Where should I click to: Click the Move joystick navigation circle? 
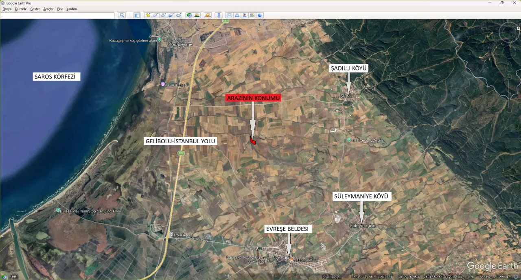point(509,52)
